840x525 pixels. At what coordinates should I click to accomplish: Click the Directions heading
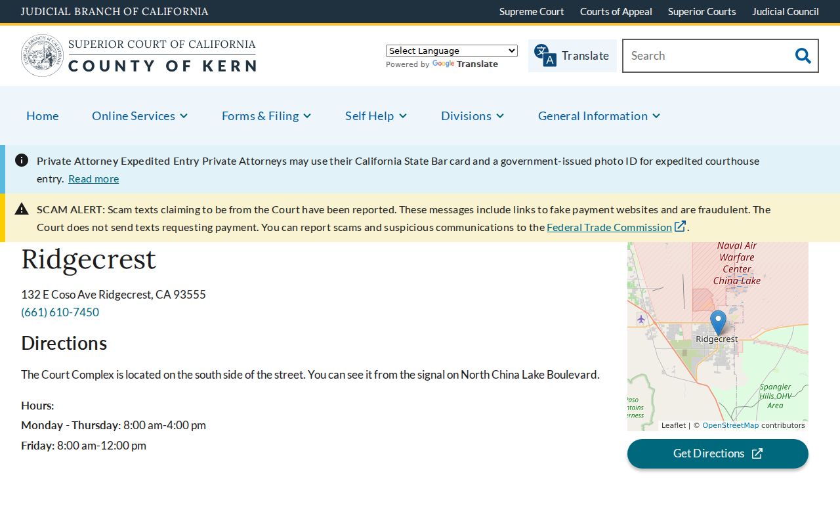pos(64,343)
